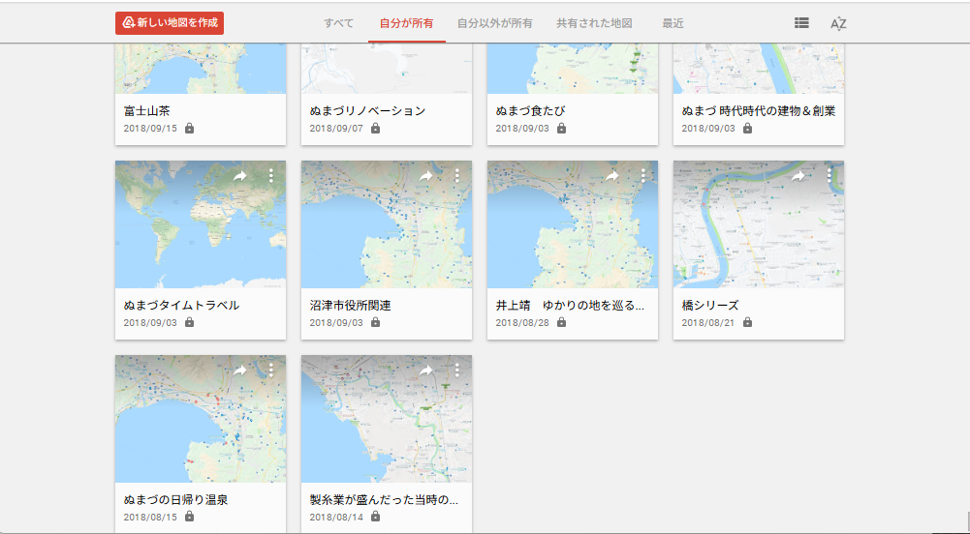
Task: Click share icon on 井上靖 map card
Action: 612,176
